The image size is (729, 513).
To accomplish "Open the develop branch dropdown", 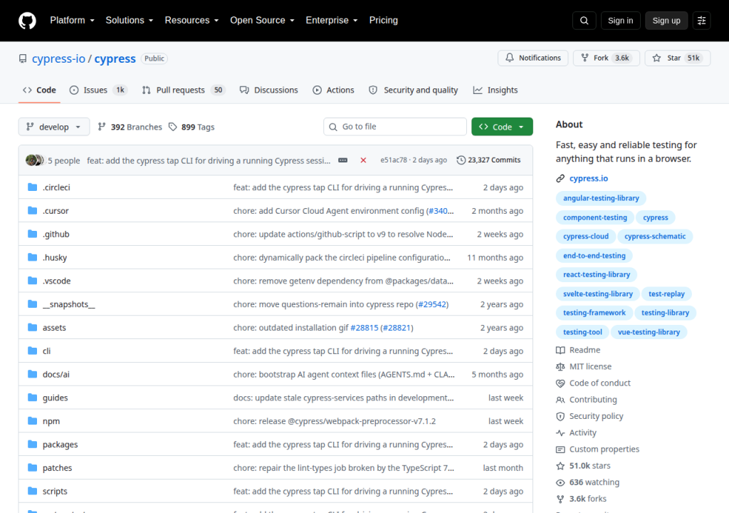I will 54,127.
